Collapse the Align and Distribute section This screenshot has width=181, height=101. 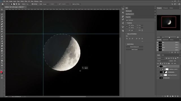tap(126, 34)
